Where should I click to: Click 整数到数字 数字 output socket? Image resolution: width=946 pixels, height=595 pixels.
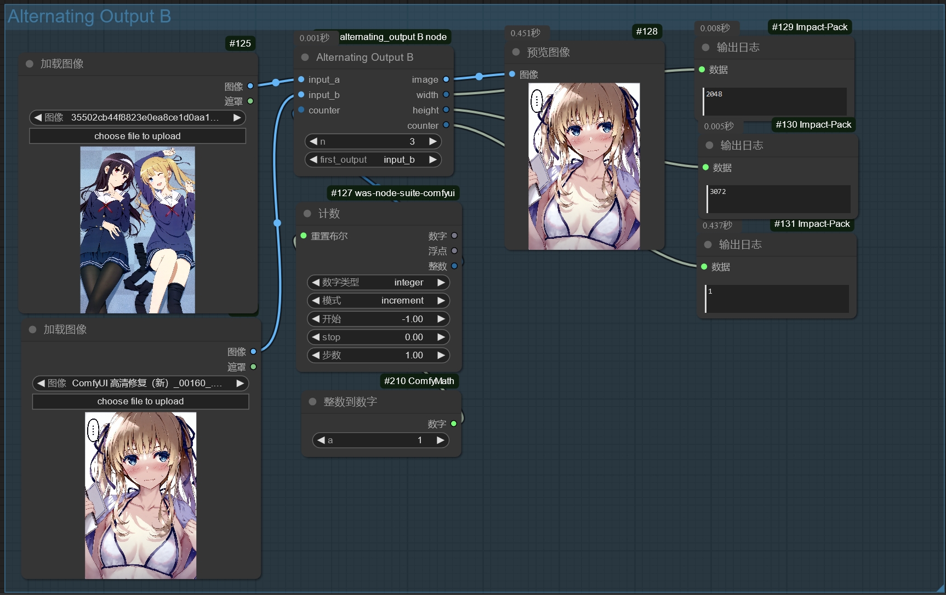(x=454, y=424)
